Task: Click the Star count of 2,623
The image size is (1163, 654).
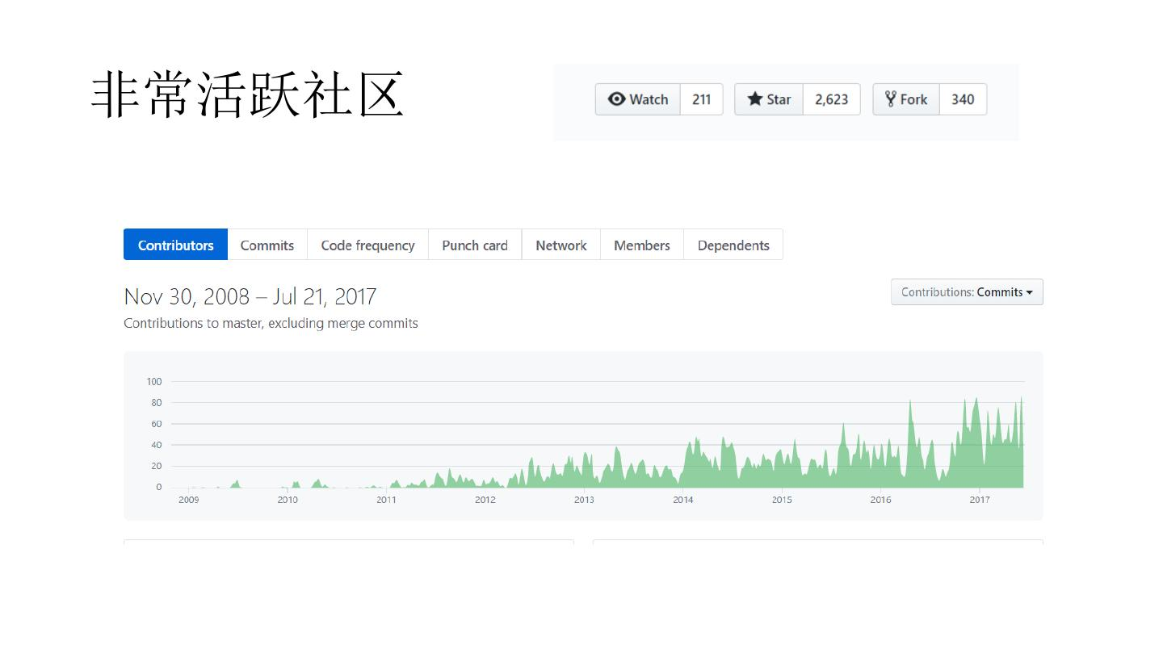Action: (x=832, y=99)
